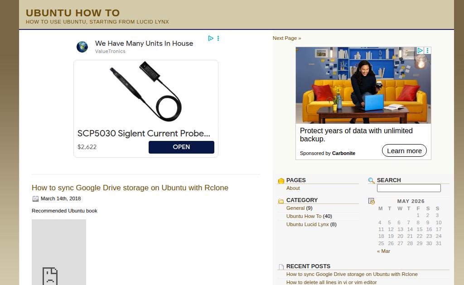Open the three-dot ad options menu on ValueTronics ad
The image size is (464, 285).
click(x=218, y=38)
